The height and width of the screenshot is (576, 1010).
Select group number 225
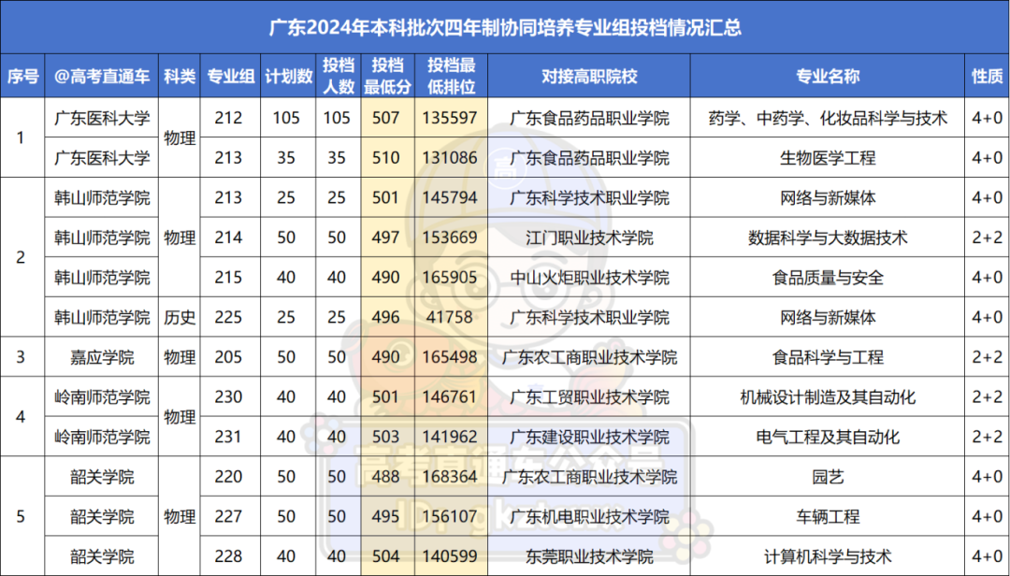[x=228, y=317]
